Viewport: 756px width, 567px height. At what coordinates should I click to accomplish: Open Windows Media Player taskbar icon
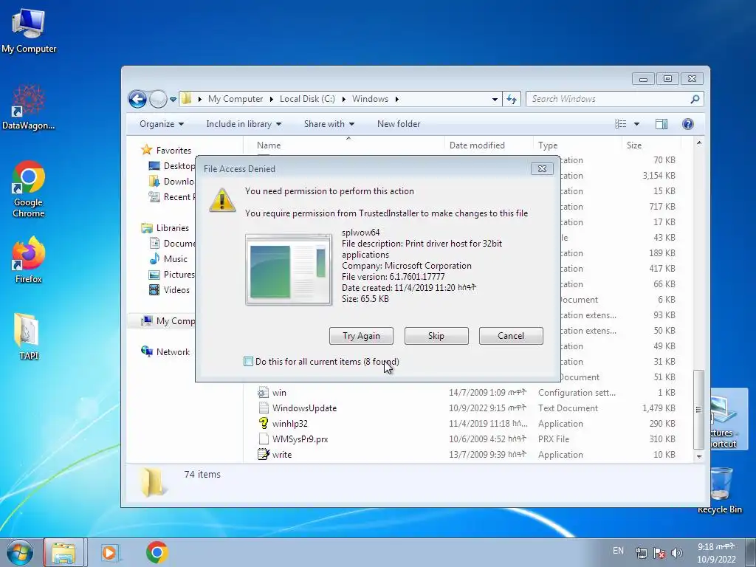(x=111, y=552)
